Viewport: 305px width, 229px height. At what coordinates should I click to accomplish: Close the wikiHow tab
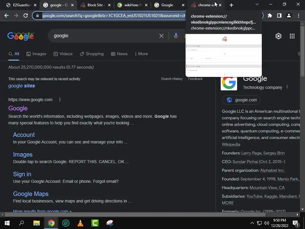146,5
